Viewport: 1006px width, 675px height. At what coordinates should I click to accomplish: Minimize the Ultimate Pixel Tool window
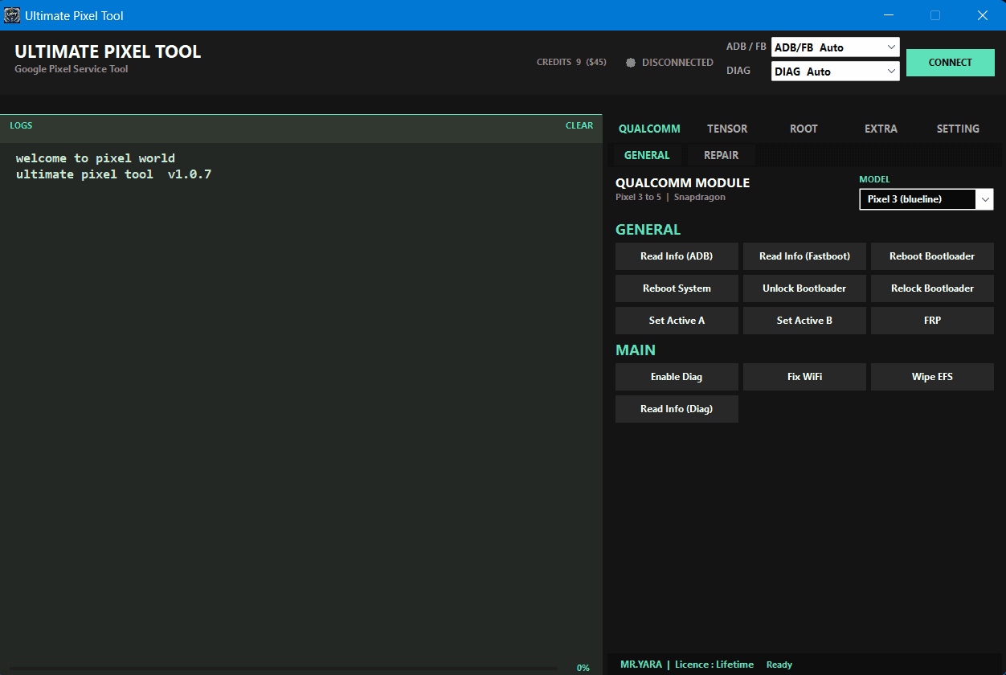pos(889,15)
